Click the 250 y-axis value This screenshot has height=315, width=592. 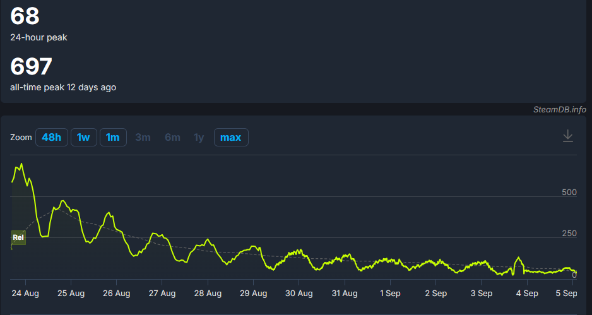pyautogui.click(x=569, y=234)
